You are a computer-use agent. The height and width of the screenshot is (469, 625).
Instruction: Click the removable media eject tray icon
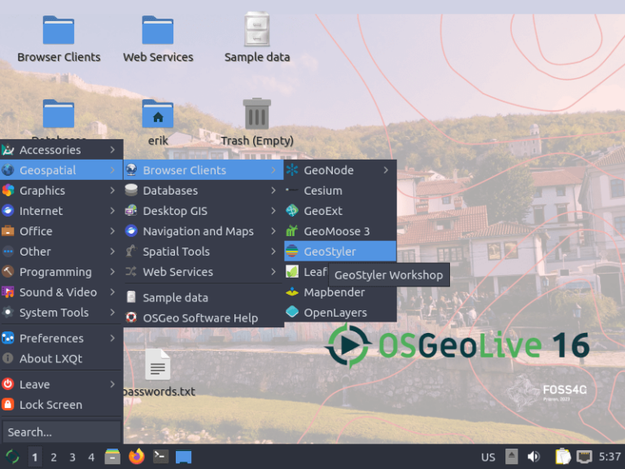511,456
